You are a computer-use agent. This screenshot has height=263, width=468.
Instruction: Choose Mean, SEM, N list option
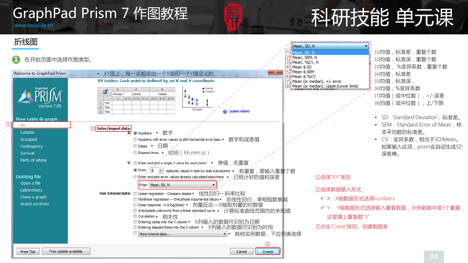coord(330,57)
